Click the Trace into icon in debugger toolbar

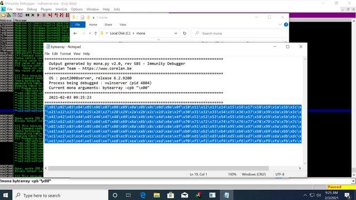[x=62, y=15]
